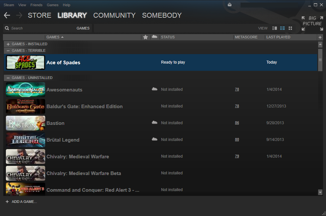Go to the LIBRARY tab

pos(72,15)
